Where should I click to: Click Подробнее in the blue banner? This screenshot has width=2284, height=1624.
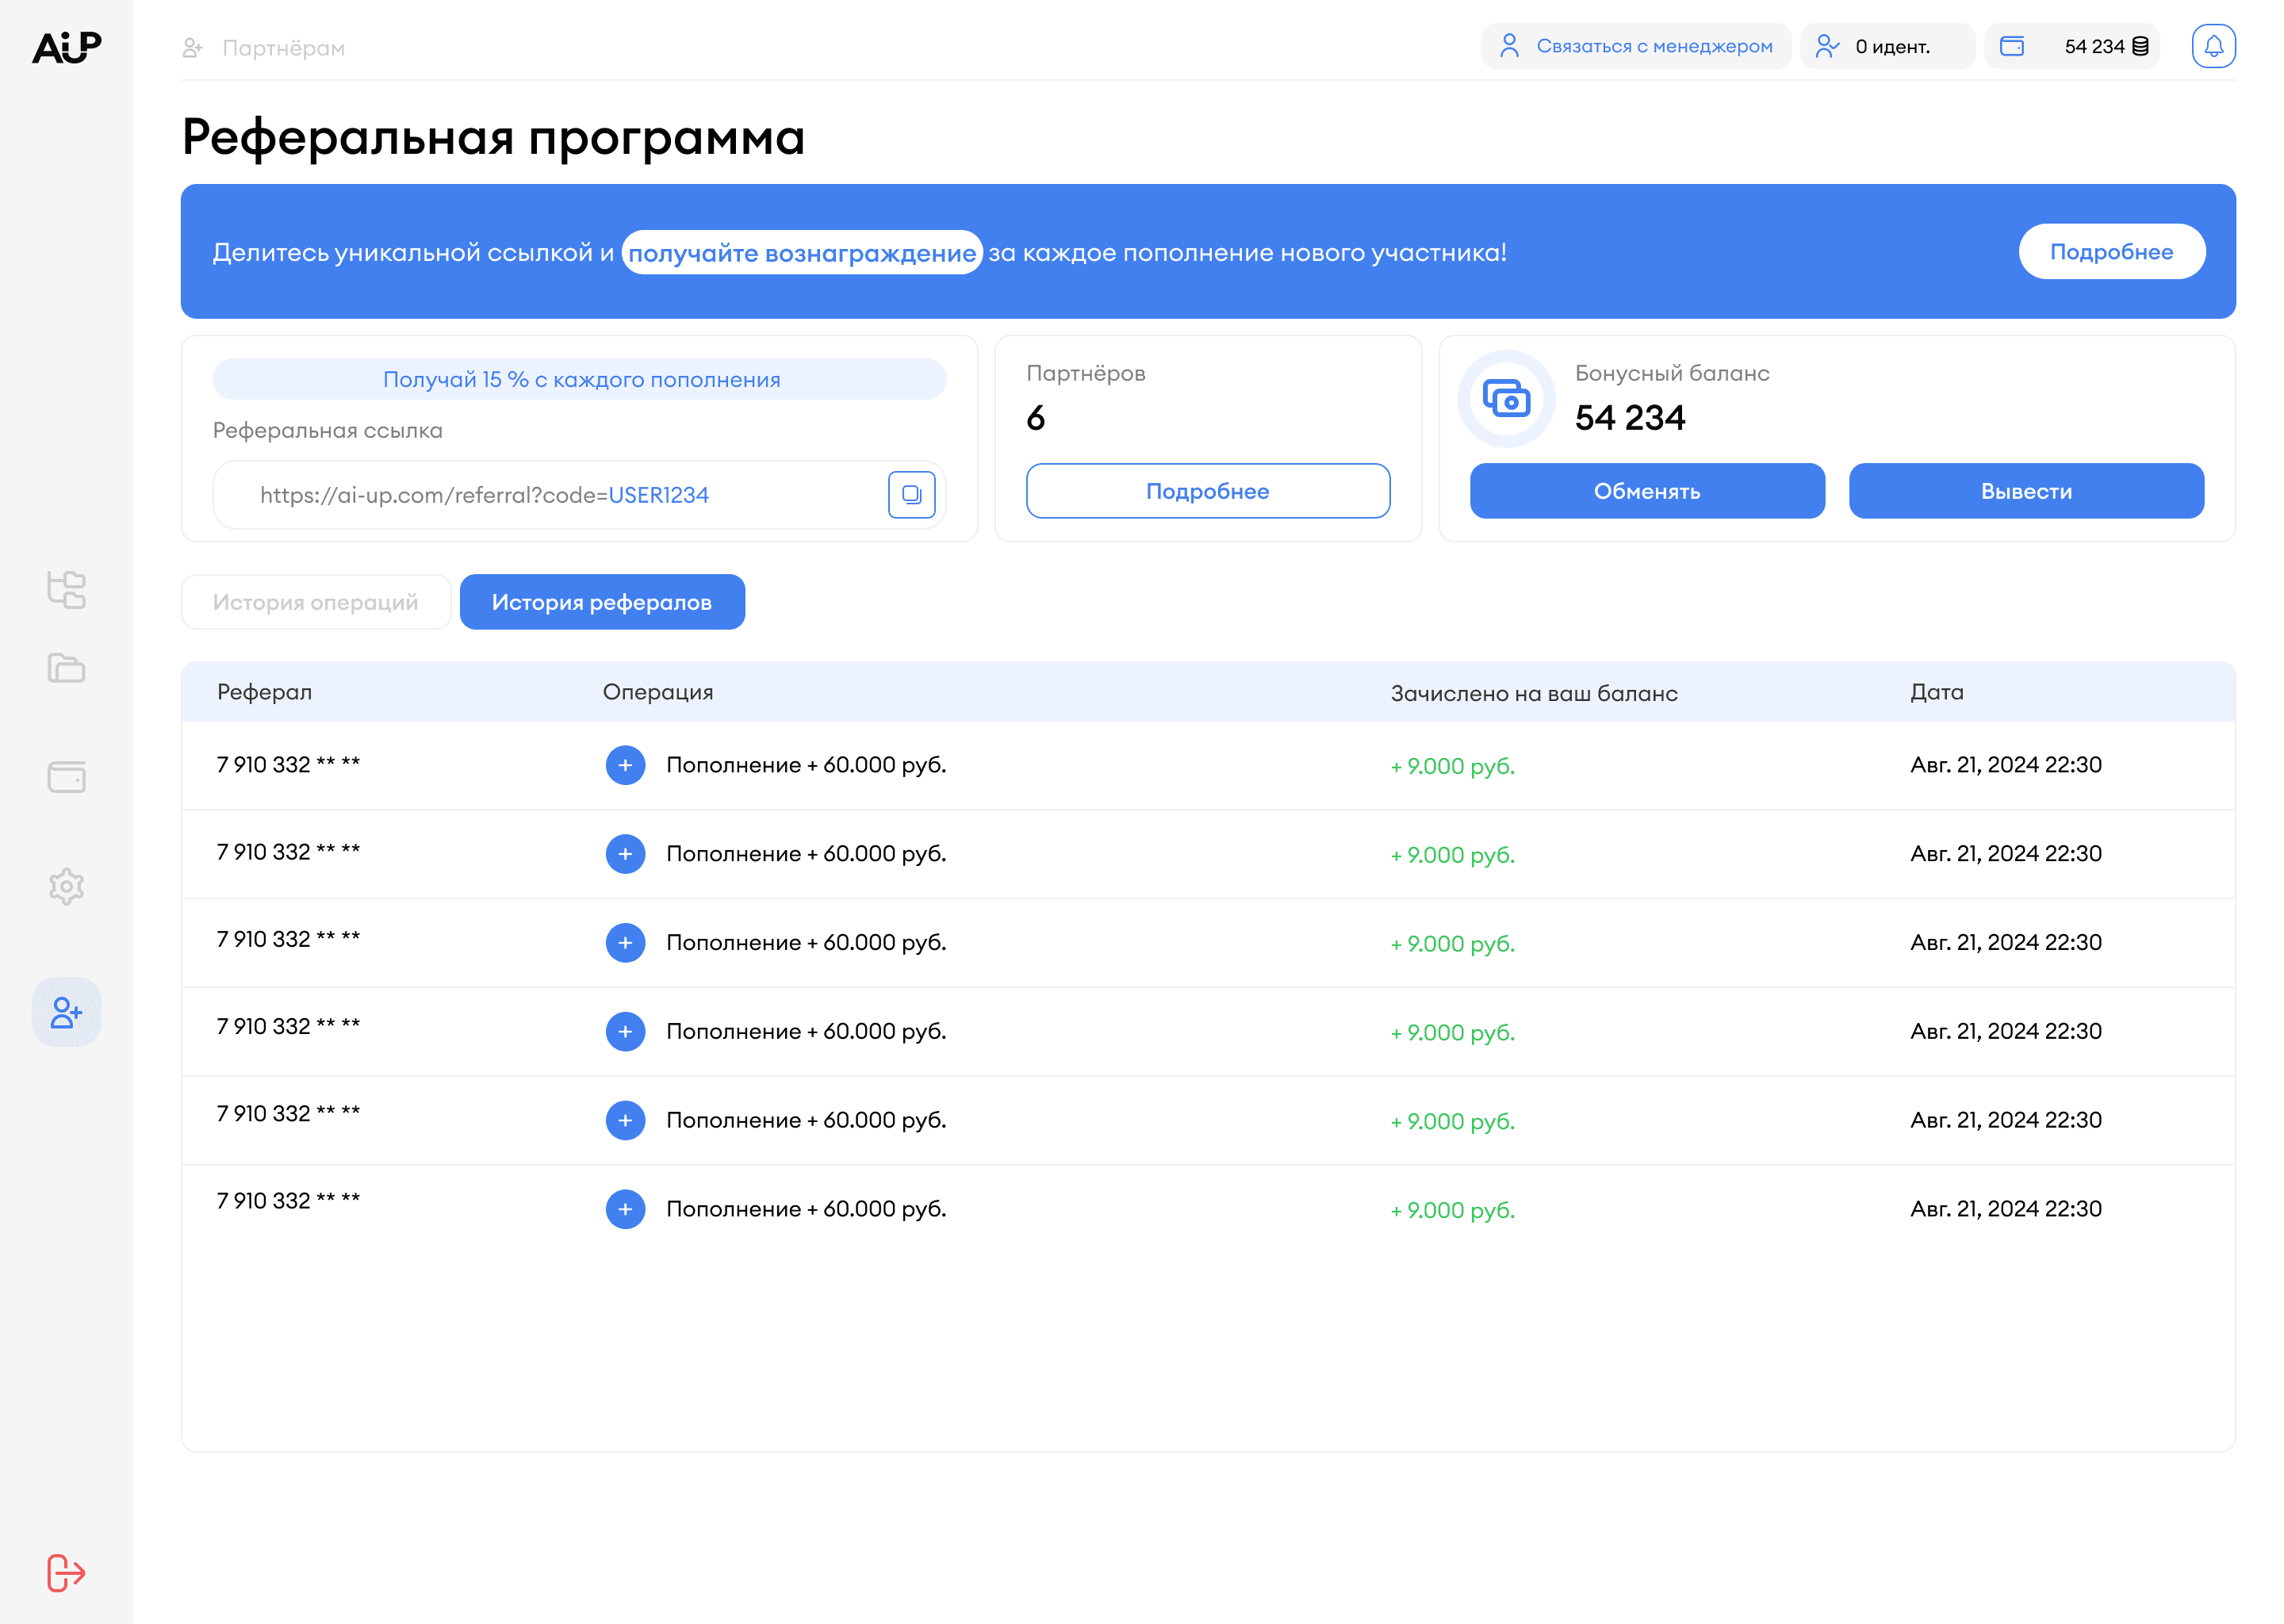point(2111,252)
